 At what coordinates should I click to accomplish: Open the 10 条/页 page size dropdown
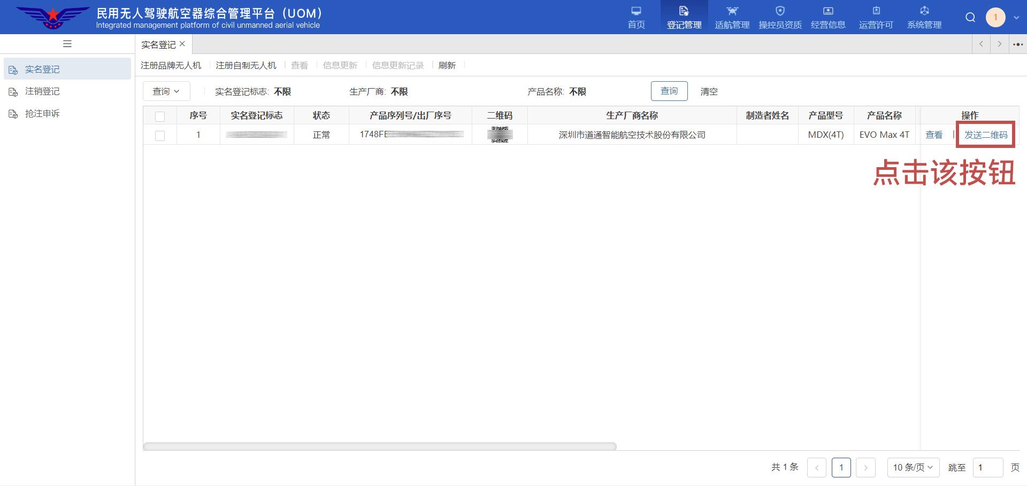[913, 467]
